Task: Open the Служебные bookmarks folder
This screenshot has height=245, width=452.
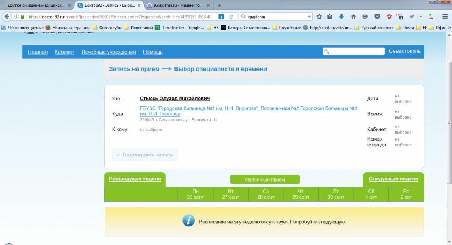Action: tap(286, 28)
